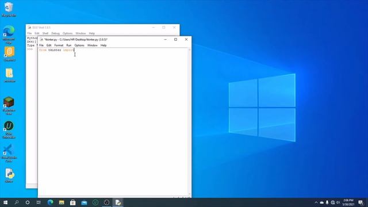Select the Minecraft block desktop shortcut
The height and width of the screenshot is (207, 368).
(x=9, y=105)
